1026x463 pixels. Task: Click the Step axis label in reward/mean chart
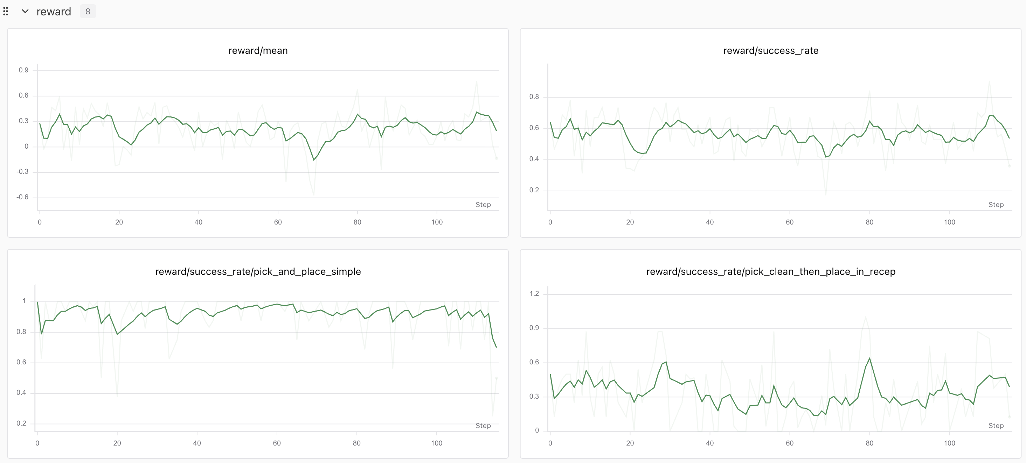pos(483,205)
